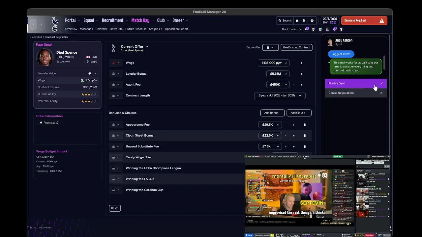Increase the Agent Fee
This screenshot has height=237, width=422.
click(301, 85)
